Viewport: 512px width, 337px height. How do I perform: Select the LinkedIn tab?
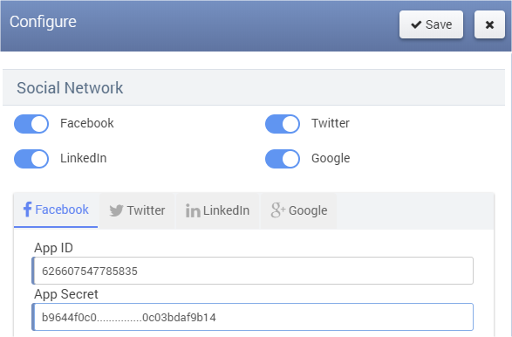[x=217, y=210]
